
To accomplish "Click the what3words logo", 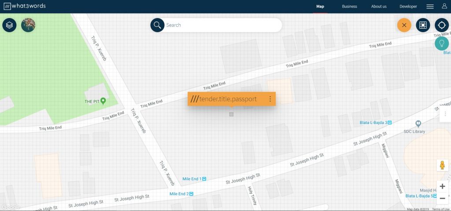I will pos(25,6).
